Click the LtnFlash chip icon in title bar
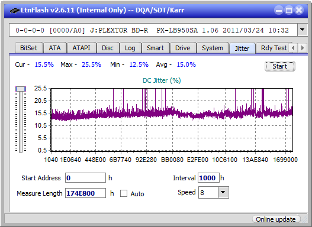 point(14,10)
